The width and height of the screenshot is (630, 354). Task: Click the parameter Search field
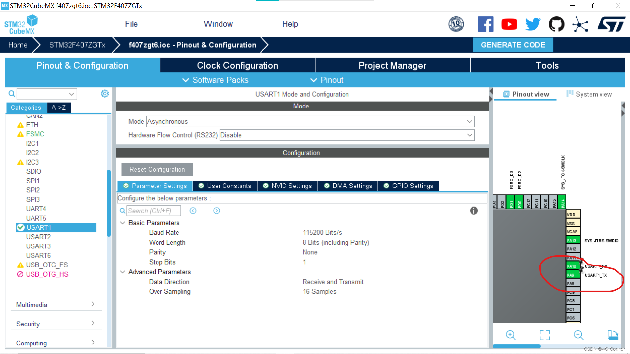[153, 211]
